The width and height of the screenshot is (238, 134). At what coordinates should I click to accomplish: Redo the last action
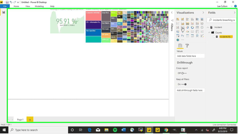click(x=15, y=2)
